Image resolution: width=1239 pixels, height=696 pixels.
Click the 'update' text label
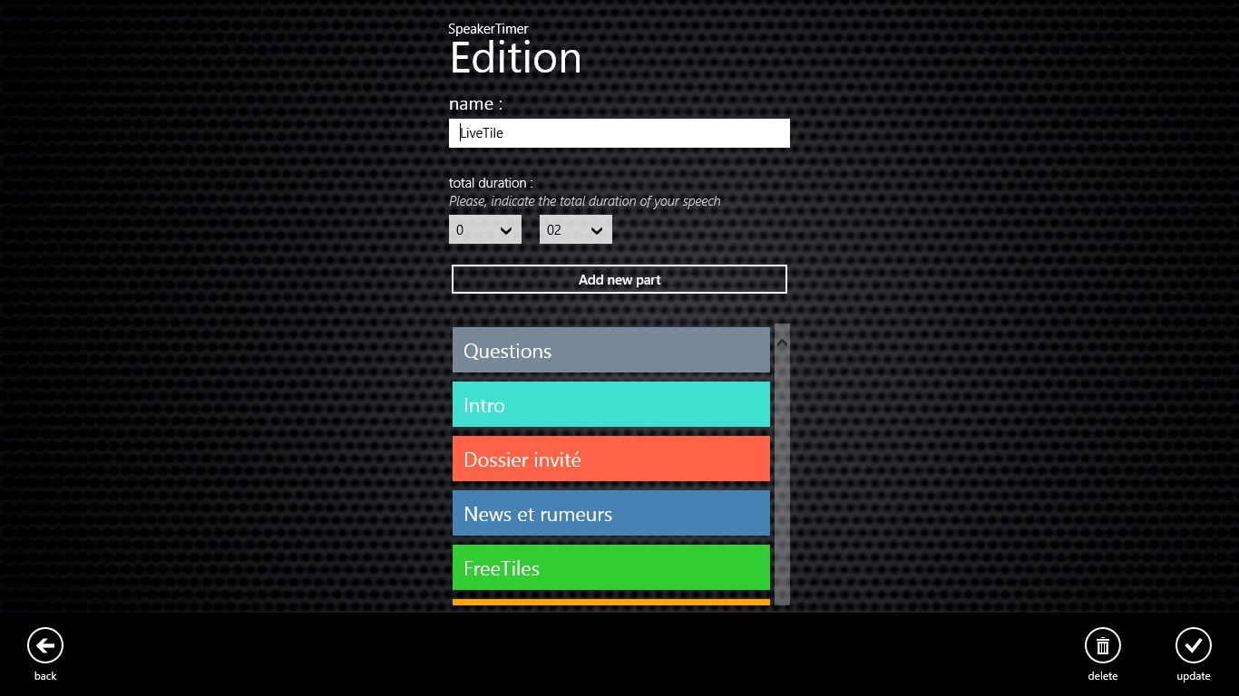(x=1193, y=676)
